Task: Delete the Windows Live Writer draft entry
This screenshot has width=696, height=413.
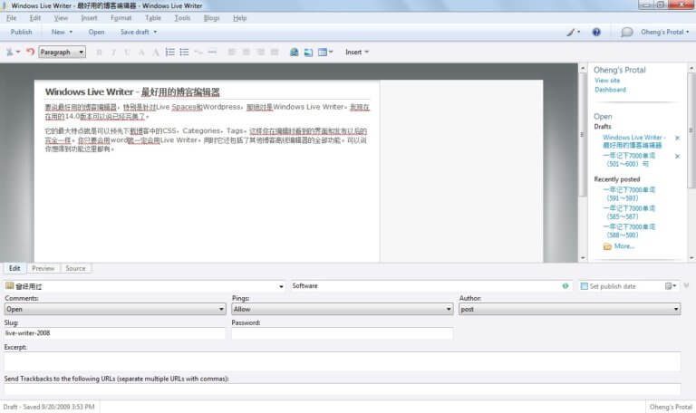Action: pyautogui.click(x=677, y=138)
